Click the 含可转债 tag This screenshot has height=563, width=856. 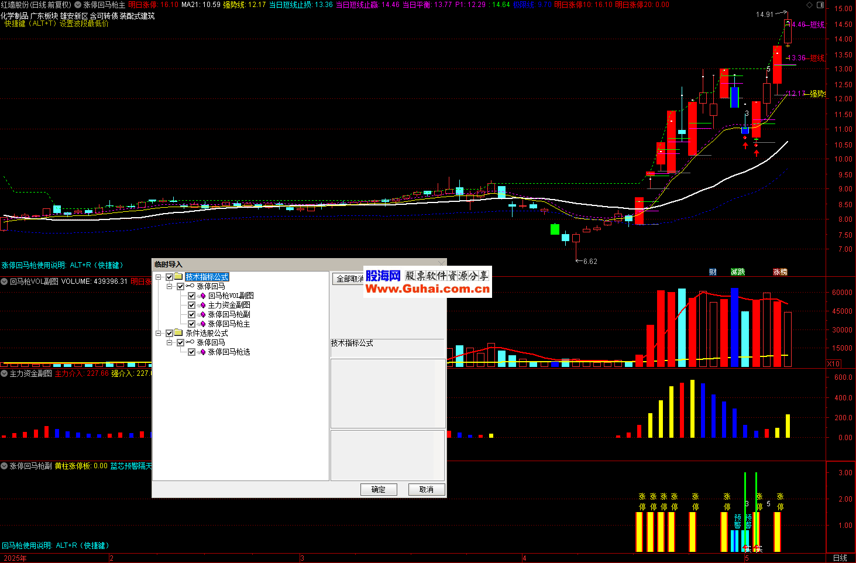tap(104, 16)
